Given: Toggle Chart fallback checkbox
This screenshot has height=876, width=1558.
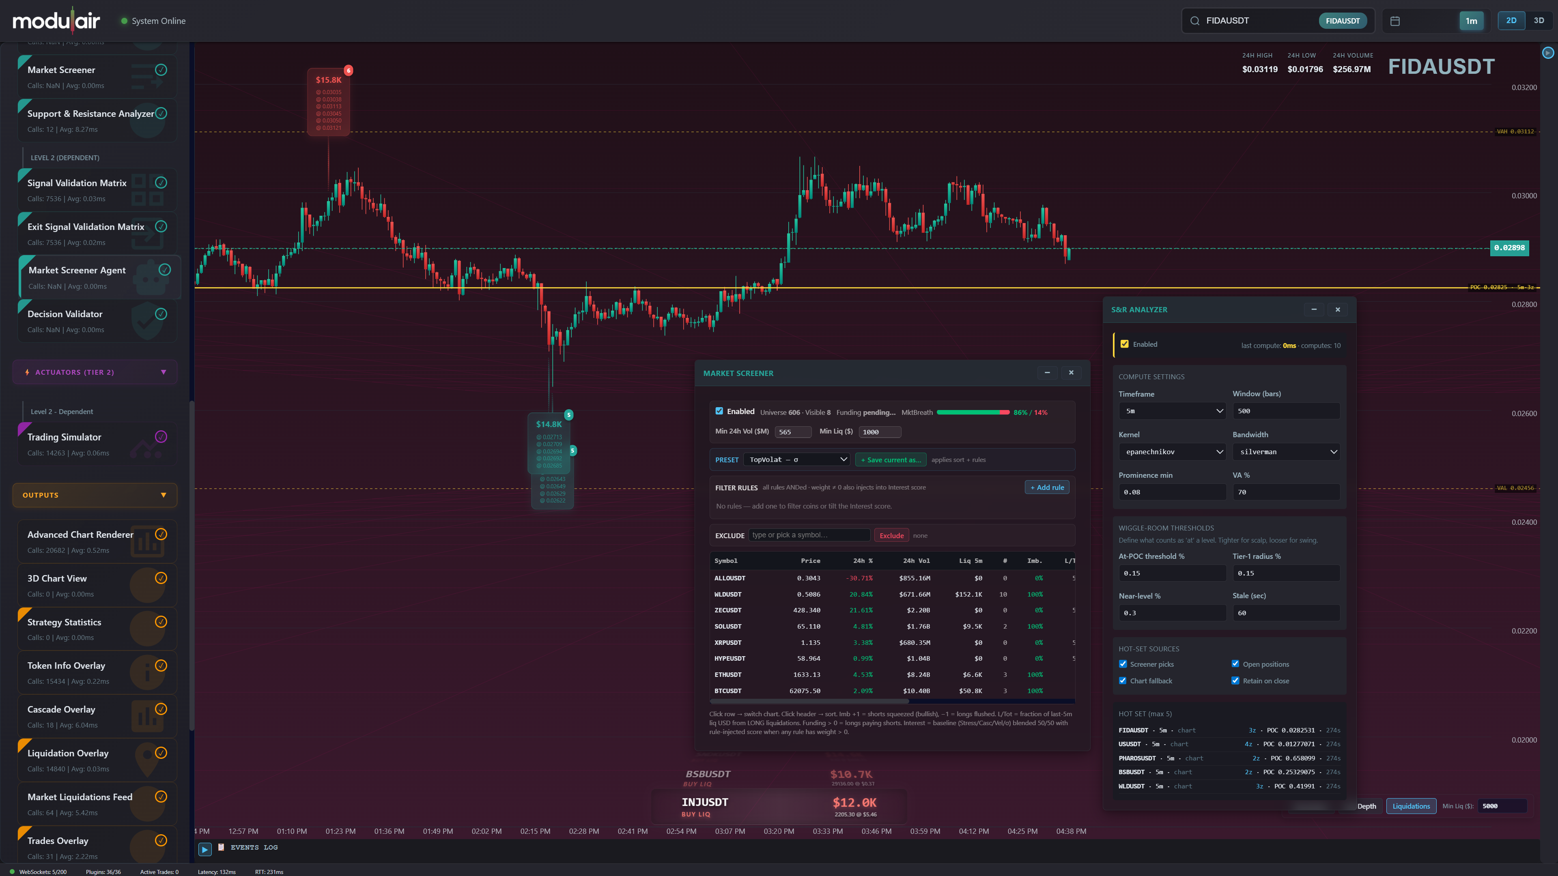Looking at the screenshot, I should (1123, 681).
